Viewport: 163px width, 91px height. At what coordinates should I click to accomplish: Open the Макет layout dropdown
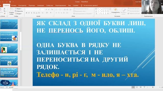(18, 9)
